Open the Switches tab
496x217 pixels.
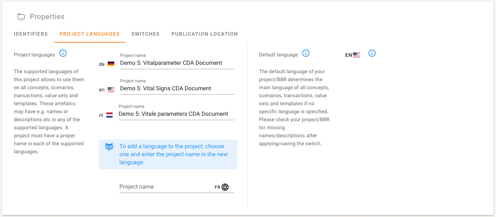pos(146,34)
